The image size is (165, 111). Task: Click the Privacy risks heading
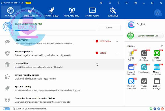pyautogui.click(x=22, y=40)
